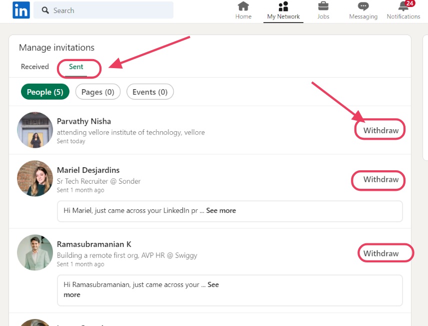
Task: Click 'Sr Tech Recruiter @ Sonder' text
Action: (x=98, y=181)
